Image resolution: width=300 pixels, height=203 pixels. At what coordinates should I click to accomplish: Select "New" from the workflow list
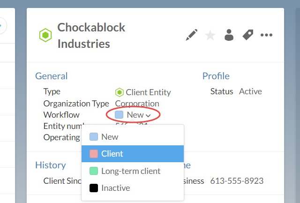[x=110, y=137]
